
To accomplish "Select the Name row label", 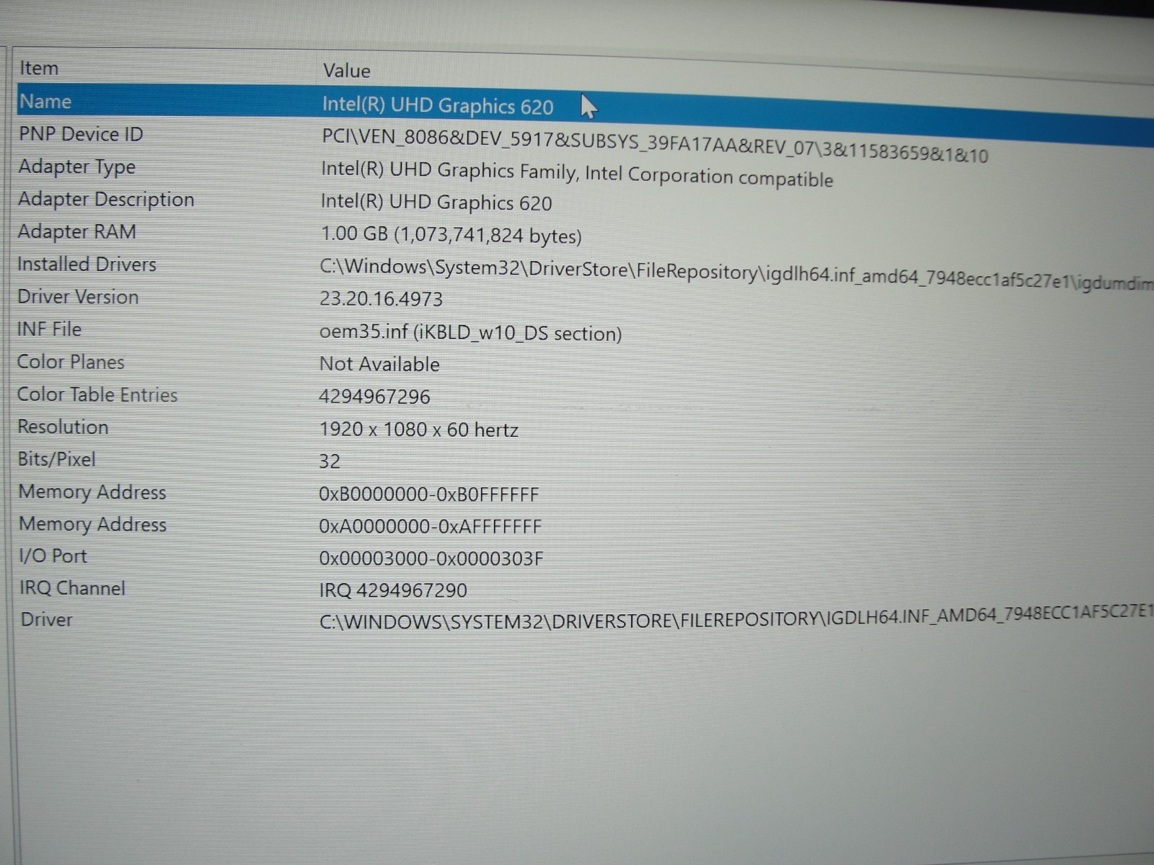I will coord(45,102).
